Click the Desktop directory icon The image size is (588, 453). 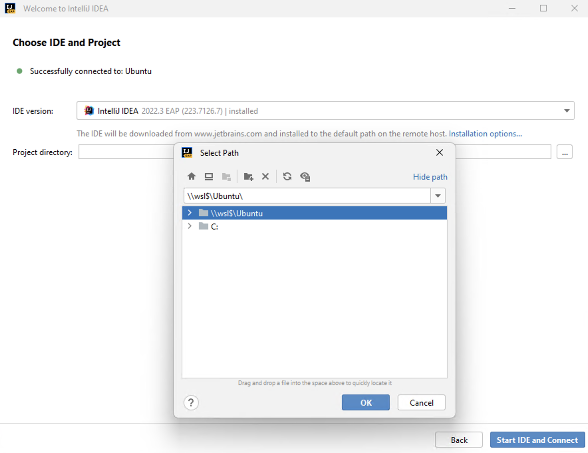[x=209, y=176]
